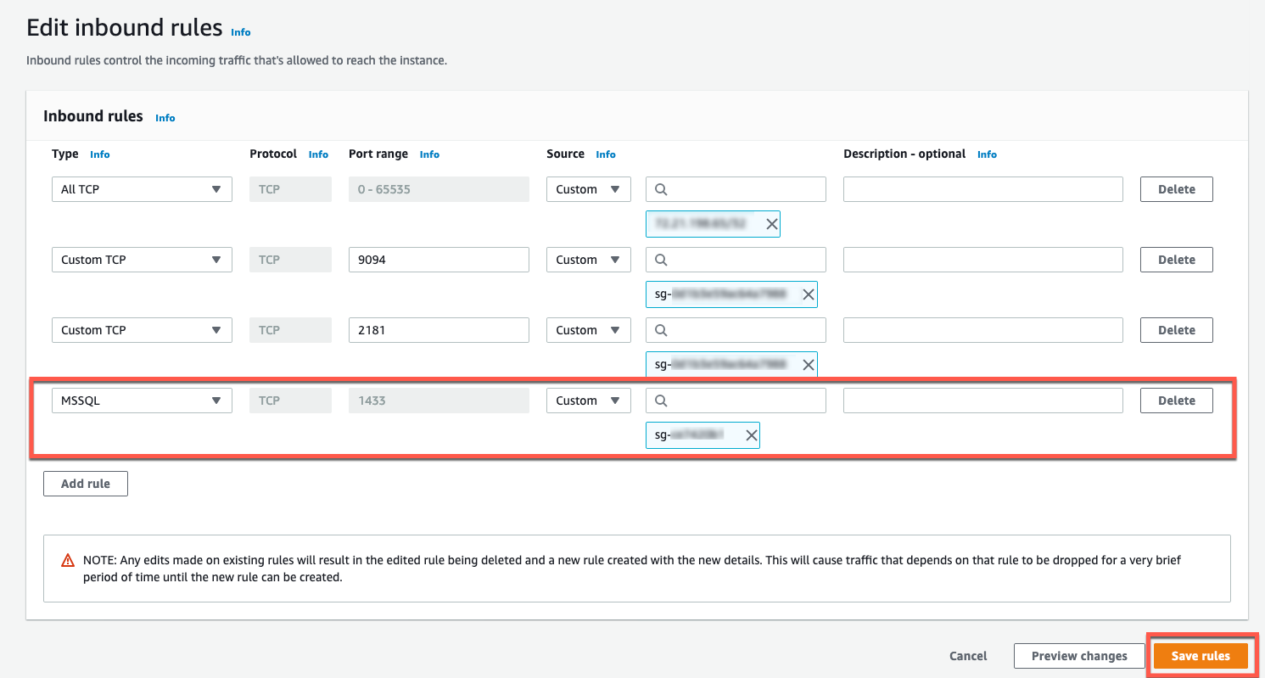Delete the All TCP inbound rule
This screenshot has height=678, width=1265.
1176,189
